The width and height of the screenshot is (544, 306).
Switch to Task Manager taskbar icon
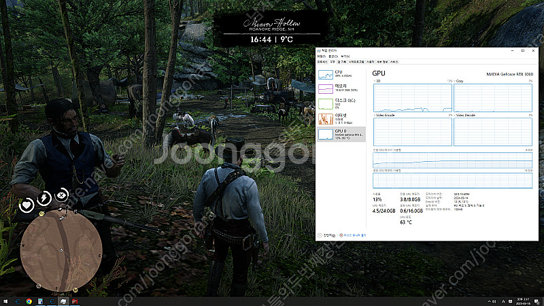(63, 301)
